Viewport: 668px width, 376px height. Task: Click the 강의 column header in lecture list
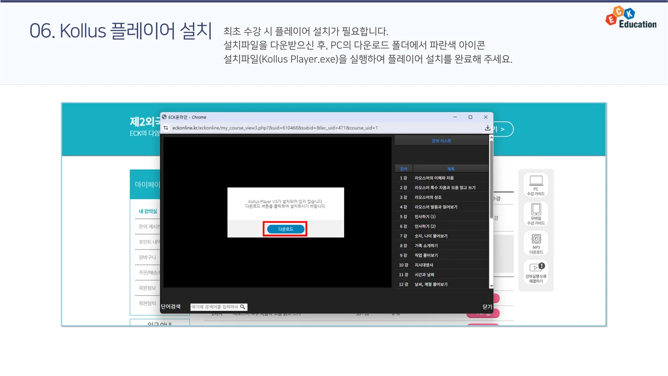coord(403,169)
